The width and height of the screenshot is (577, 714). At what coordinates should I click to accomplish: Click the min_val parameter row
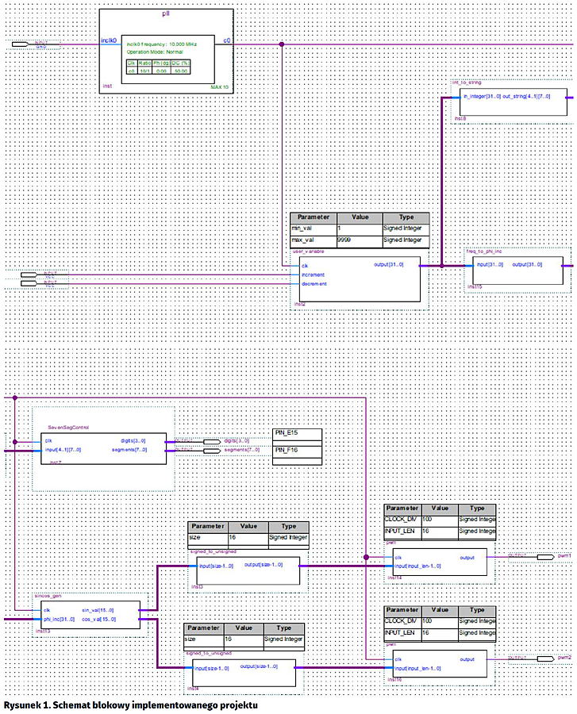pos(313,228)
